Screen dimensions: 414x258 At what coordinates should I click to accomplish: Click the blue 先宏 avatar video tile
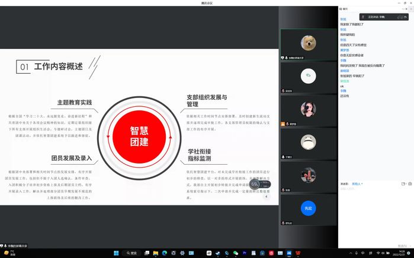coord(307,208)
